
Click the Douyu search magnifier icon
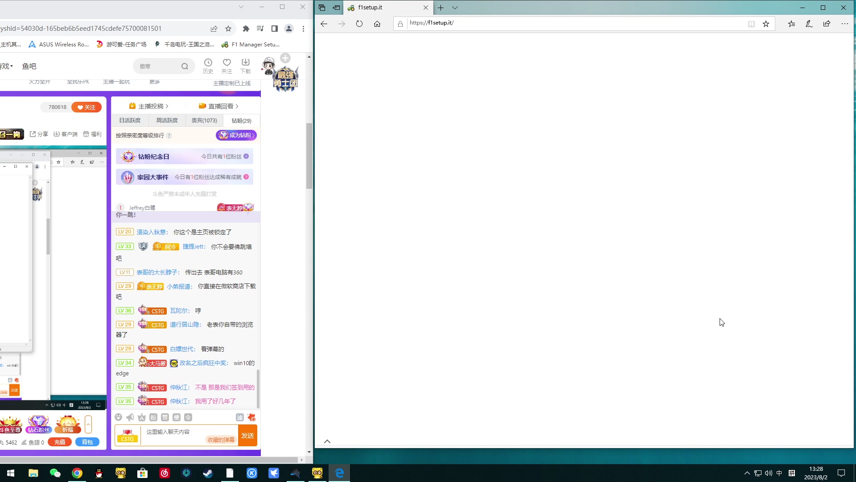click(185, 66)
